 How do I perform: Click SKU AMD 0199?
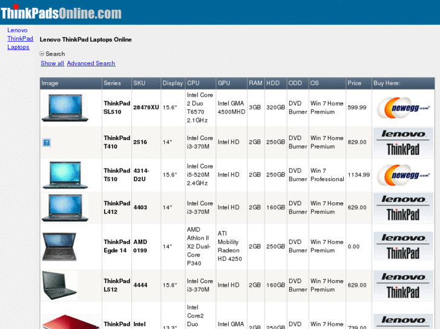140,246
